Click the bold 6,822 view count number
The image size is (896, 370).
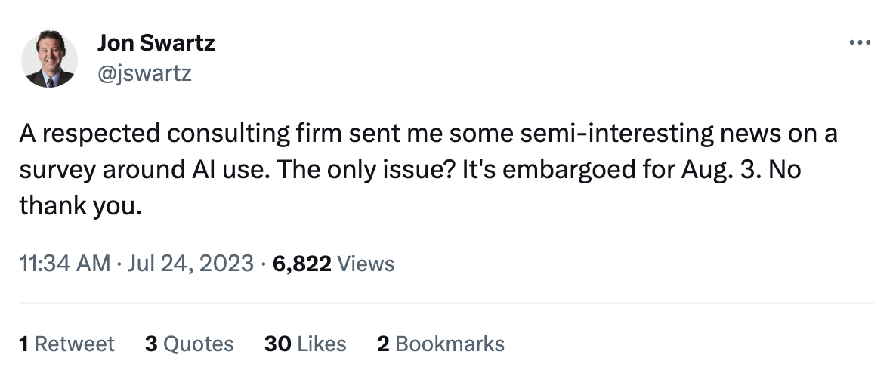coord(302,264)
